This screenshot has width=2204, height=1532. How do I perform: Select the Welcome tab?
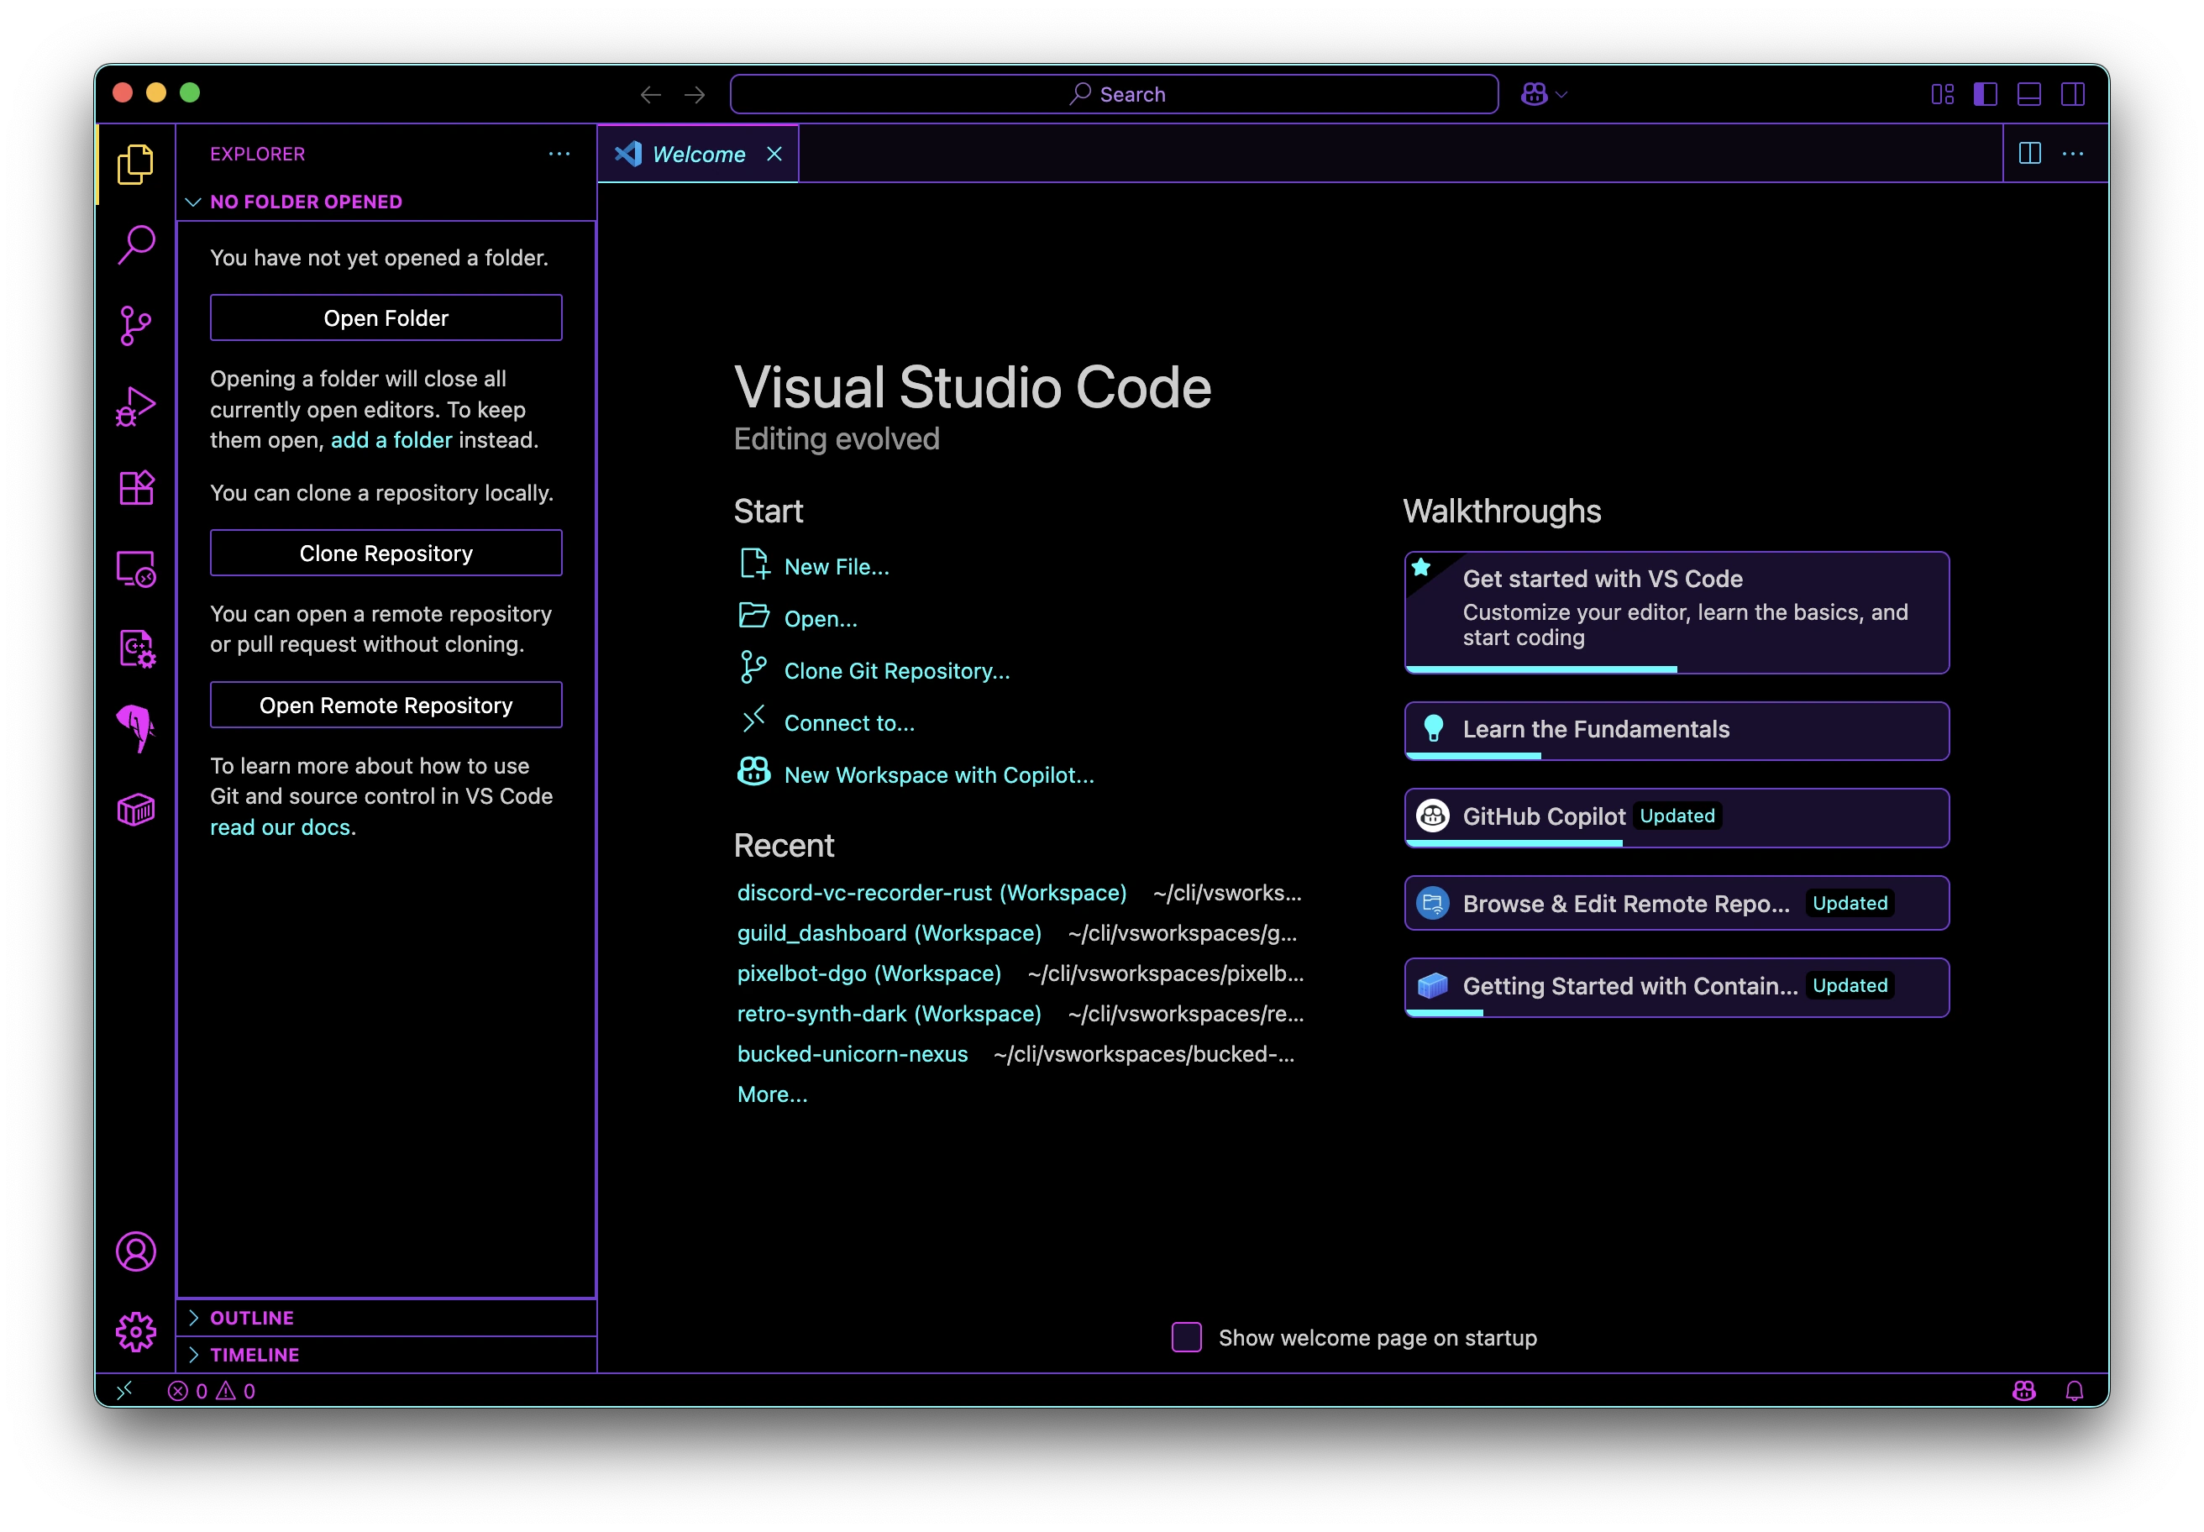(x=698, y=155)
